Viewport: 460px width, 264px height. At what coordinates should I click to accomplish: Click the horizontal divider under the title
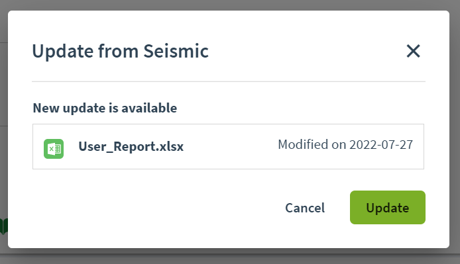coord(229,81)
